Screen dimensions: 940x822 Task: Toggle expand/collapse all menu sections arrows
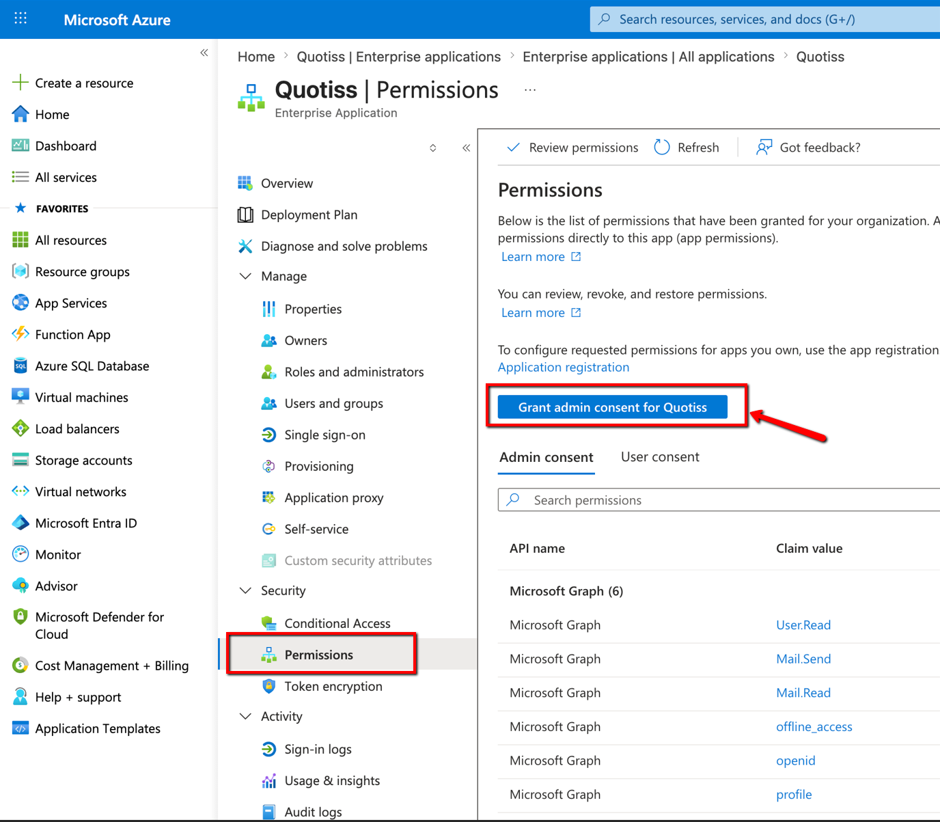pos(432,148)
